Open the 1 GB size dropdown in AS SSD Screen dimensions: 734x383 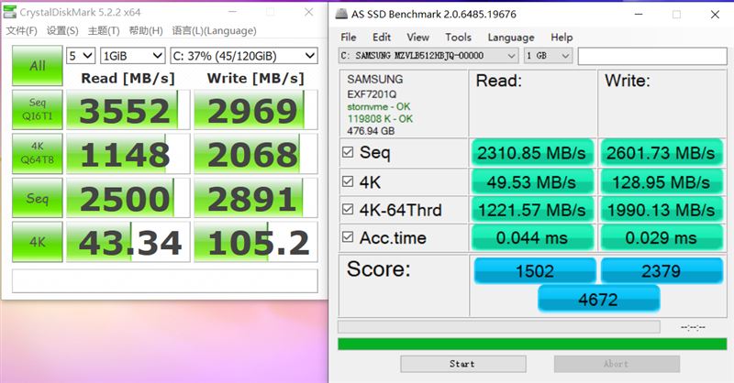click(548, 56)
